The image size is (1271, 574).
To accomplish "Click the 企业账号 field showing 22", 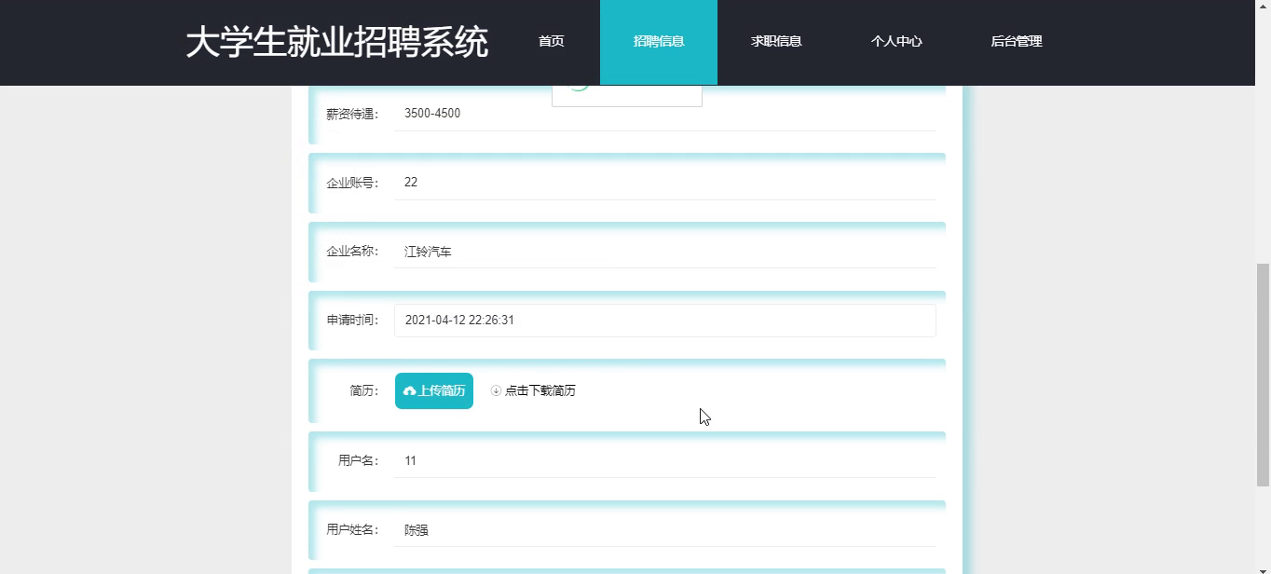I will click(x=665, y=183).
